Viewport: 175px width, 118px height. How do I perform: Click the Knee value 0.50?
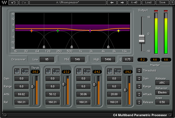pyautogui.click(x=162, y=102)
